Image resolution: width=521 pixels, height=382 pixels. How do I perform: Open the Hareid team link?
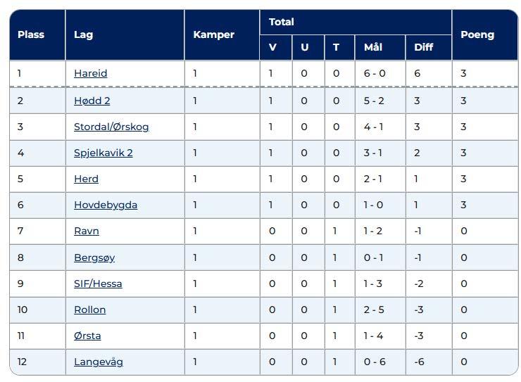pos(90,73)
